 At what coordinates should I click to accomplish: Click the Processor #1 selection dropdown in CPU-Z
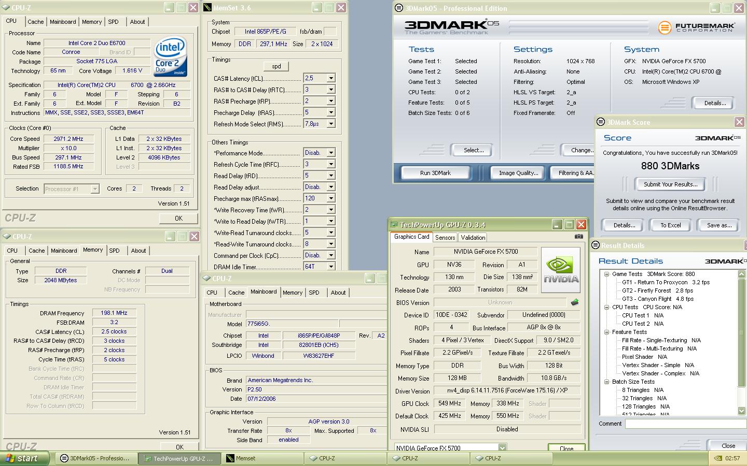pos(72,189)
